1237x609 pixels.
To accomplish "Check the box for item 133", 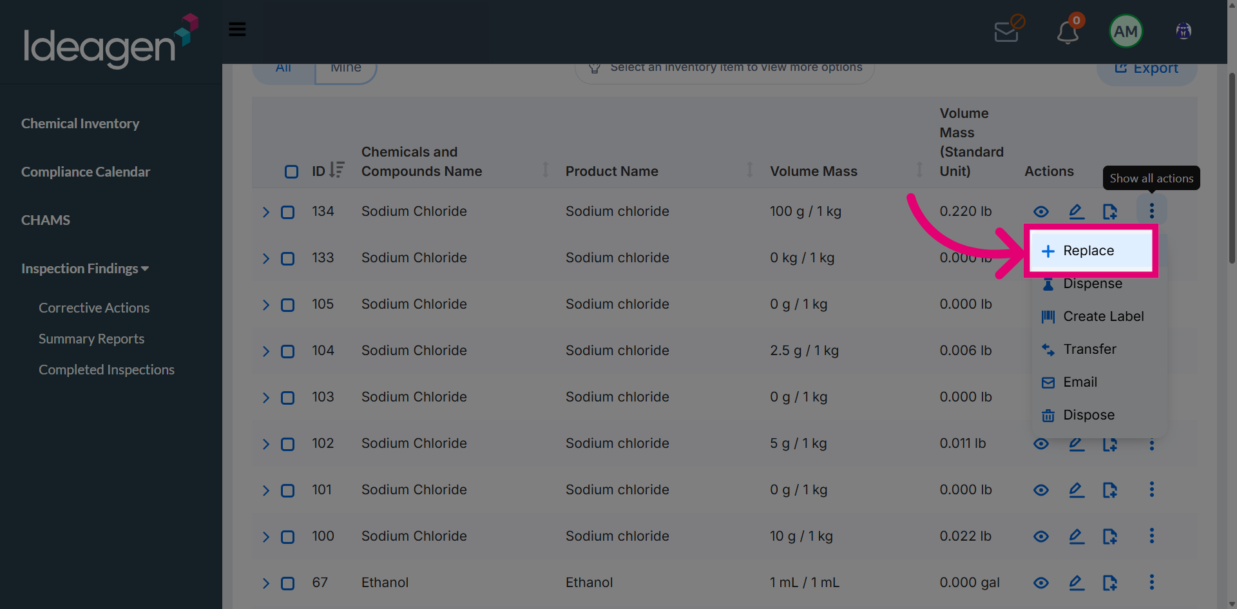I will 287,258.
